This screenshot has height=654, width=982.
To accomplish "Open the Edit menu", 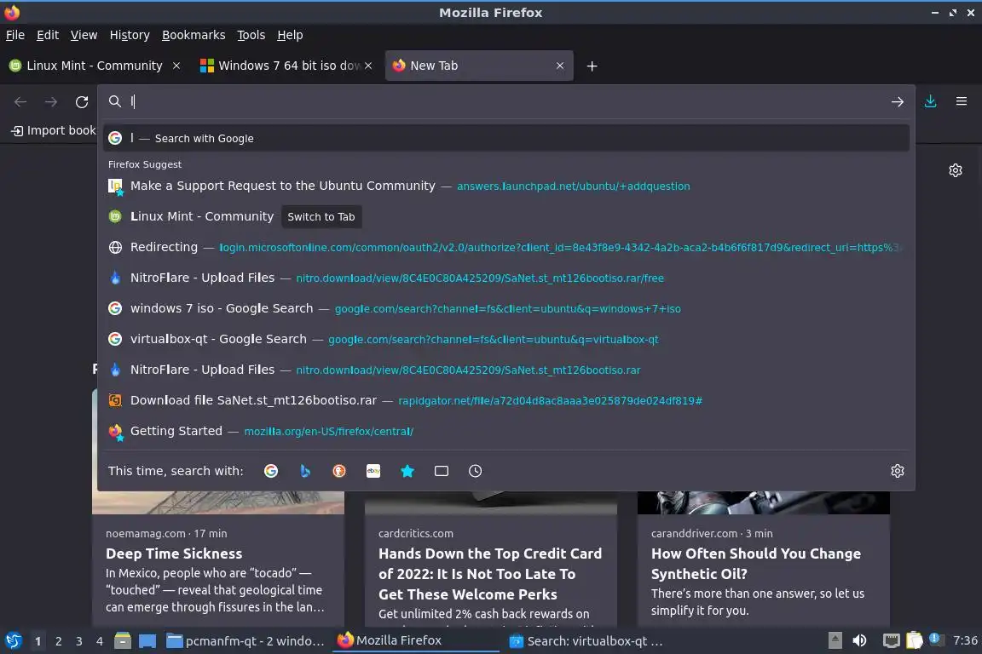I will tap(48, 35).
